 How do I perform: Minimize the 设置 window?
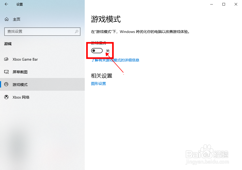212,4
